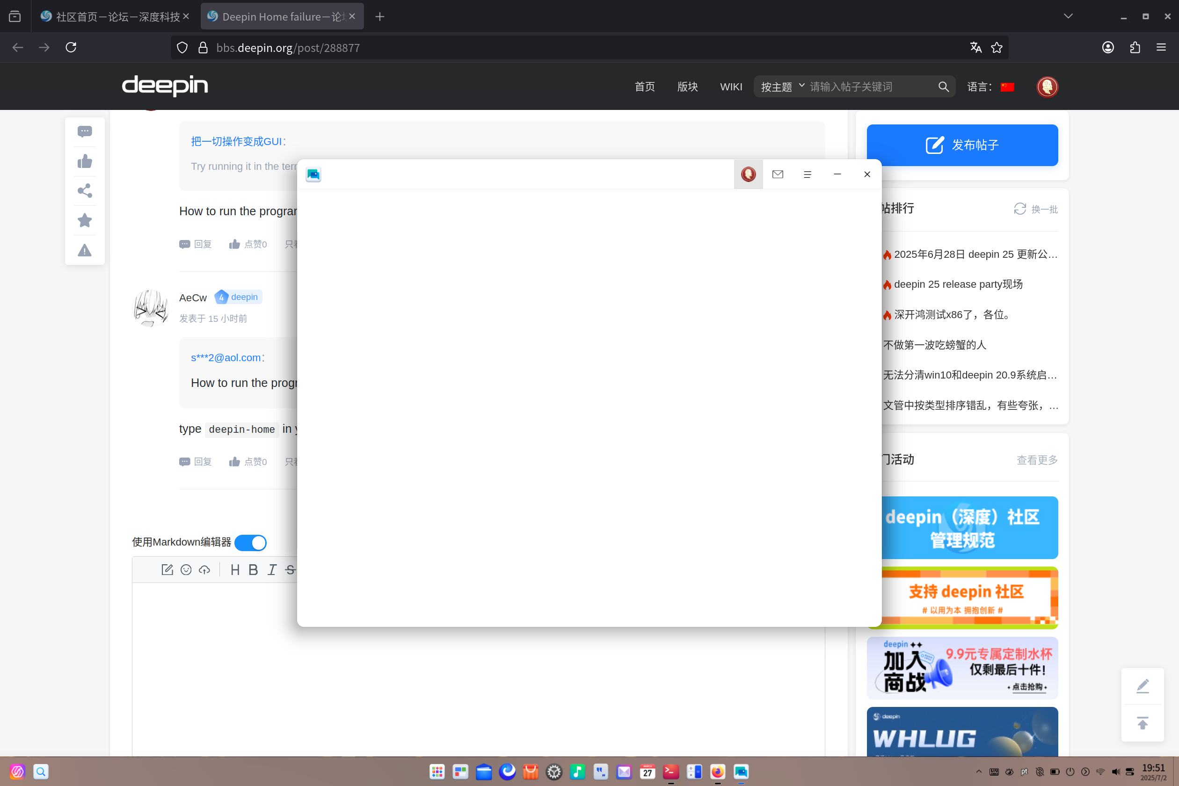Image resolution: width=1179 pixels, height=786 pixels.
Task: Toggle bold with the B editor button
Action: click(x=253, y=570)
